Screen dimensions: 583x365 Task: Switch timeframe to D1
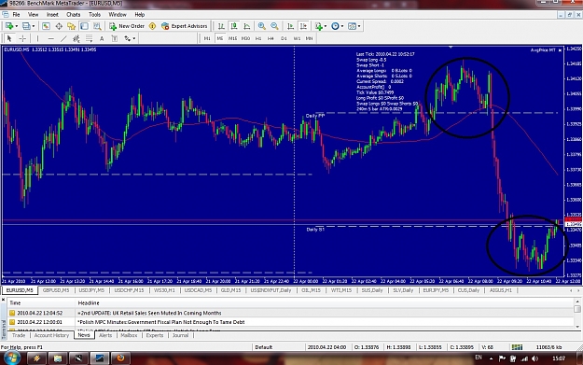[x=285, y=38]
